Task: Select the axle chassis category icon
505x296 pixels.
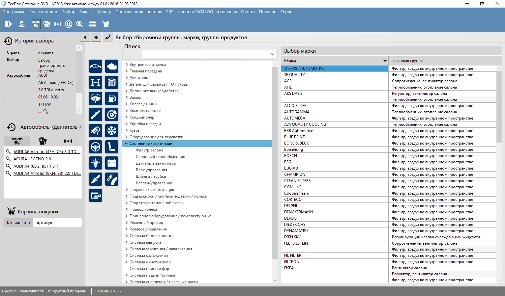Action: (96, 82)
